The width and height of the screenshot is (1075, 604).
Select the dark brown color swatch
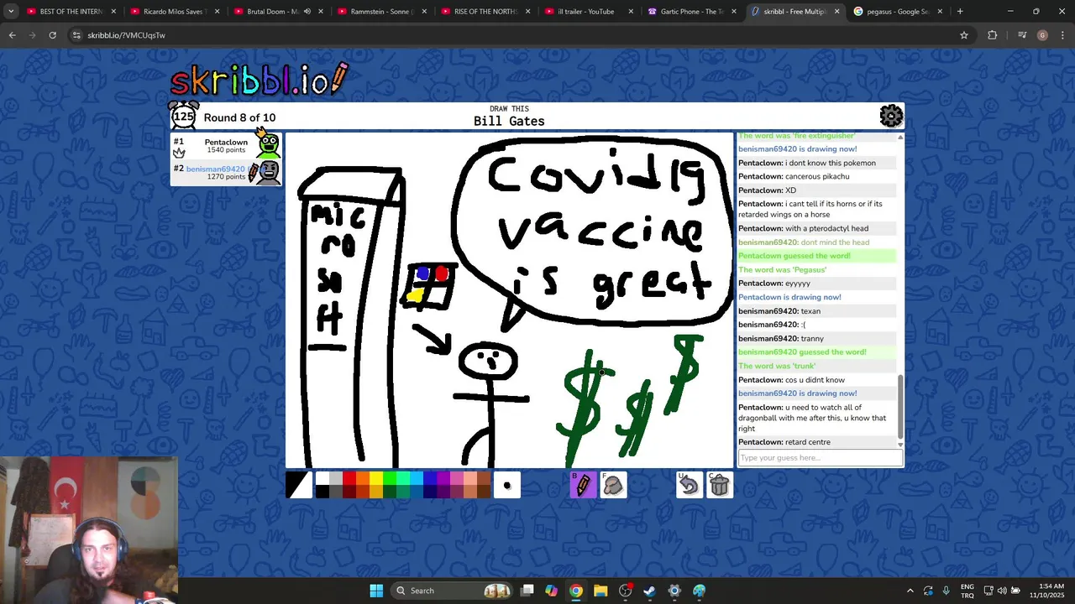pyautogui.click(x=484, y=492)
